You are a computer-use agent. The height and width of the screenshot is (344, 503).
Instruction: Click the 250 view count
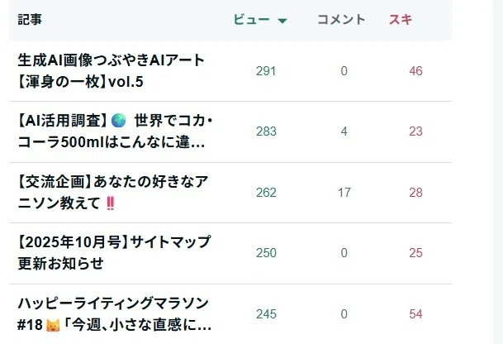click(x=266, y=253)
